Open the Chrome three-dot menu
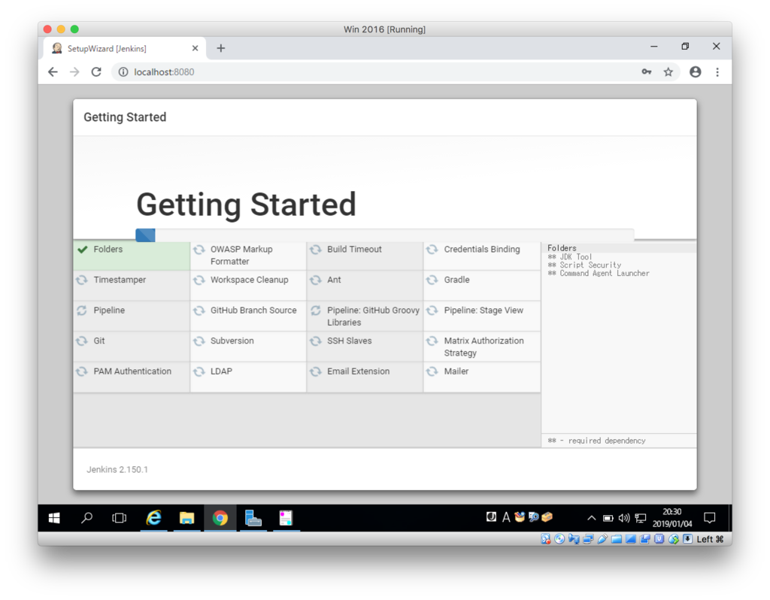 [717, 72]
